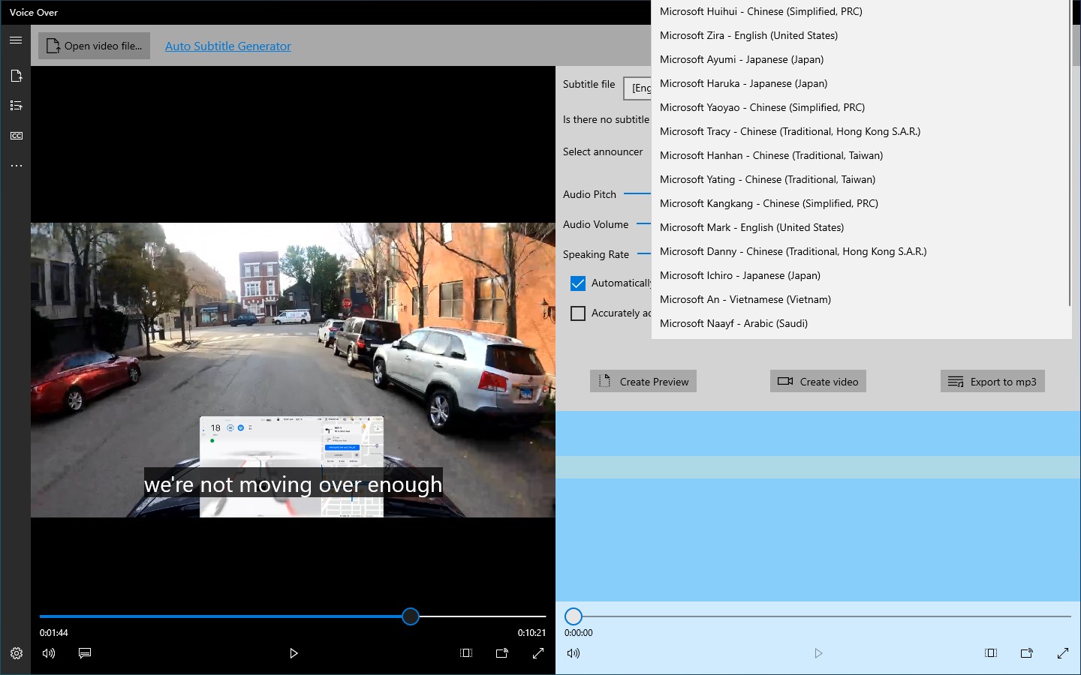Select Microsoft Tracy Hong Kong voice
The image size is (1081, 675).
[x=861, y=131]
